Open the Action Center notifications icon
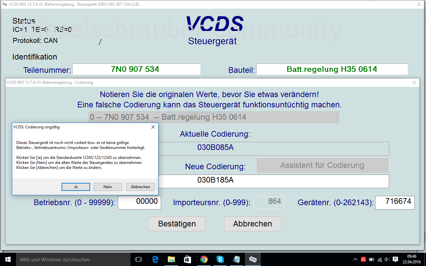 (395, 259)
